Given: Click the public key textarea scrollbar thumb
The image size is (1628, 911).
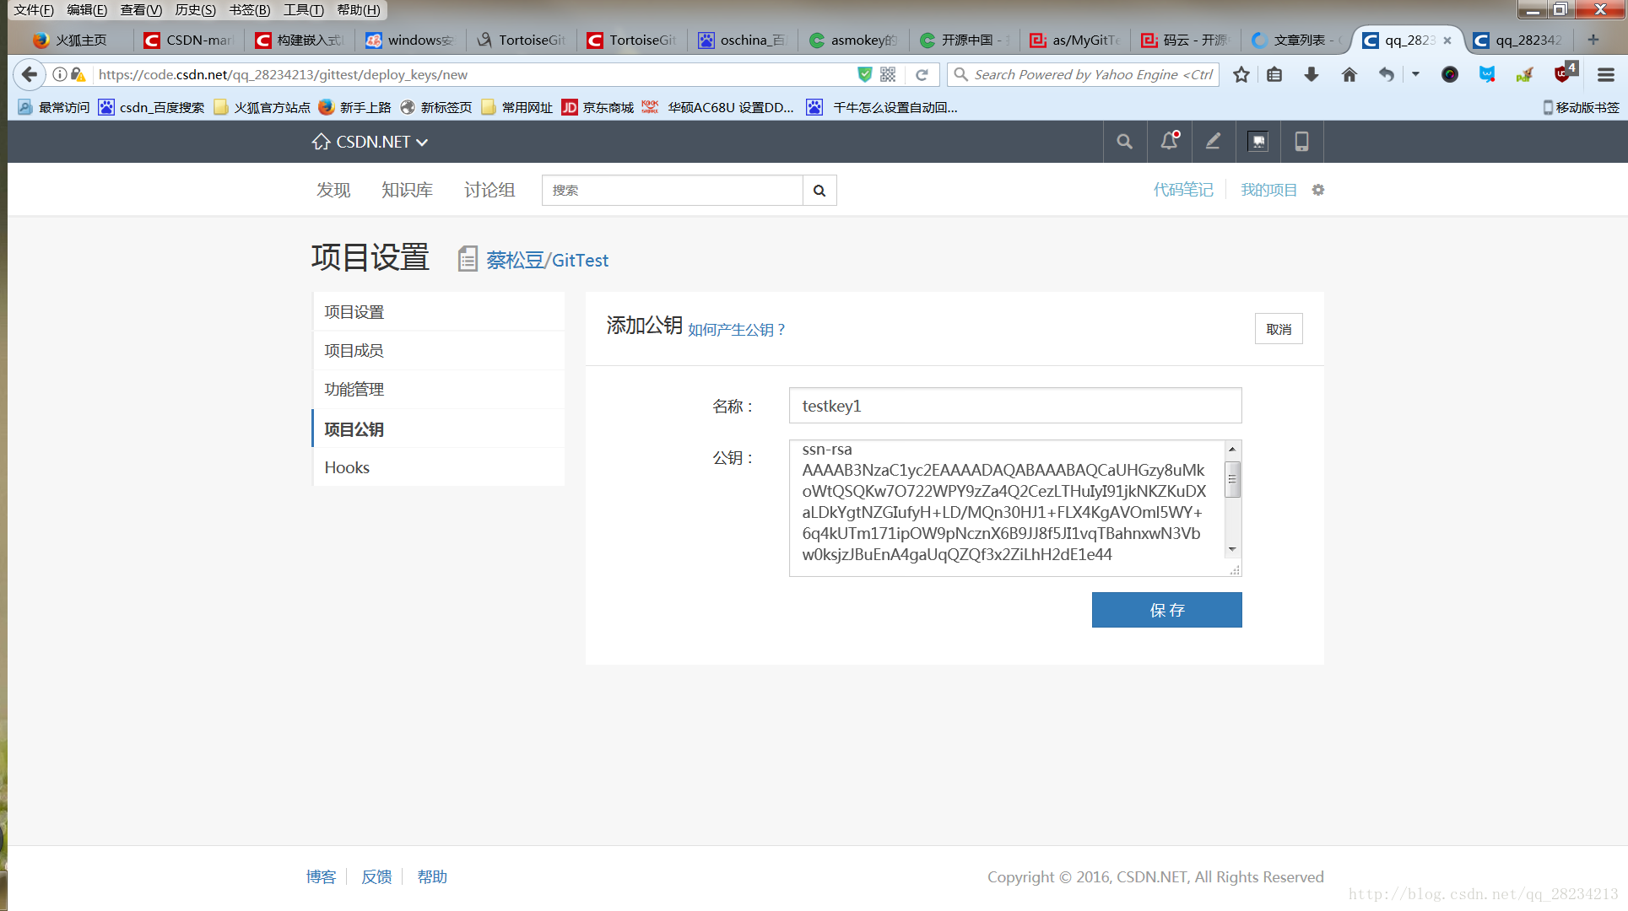Looking at the screenshot, I should pos(1232,479).
